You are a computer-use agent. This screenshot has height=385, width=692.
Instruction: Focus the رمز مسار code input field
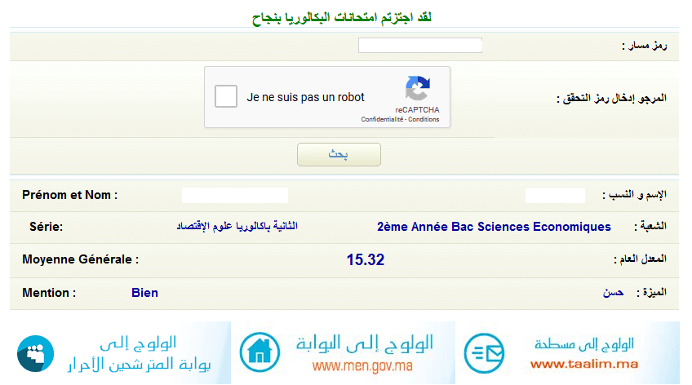420,46
